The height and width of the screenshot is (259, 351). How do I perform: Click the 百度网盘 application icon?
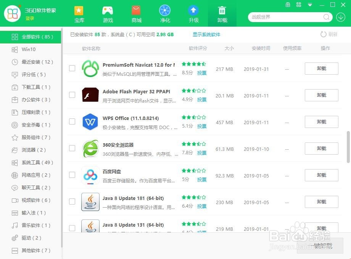point(90,175)
